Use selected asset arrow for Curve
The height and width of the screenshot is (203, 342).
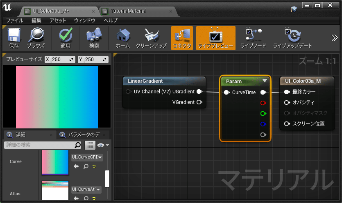point(76,166)
